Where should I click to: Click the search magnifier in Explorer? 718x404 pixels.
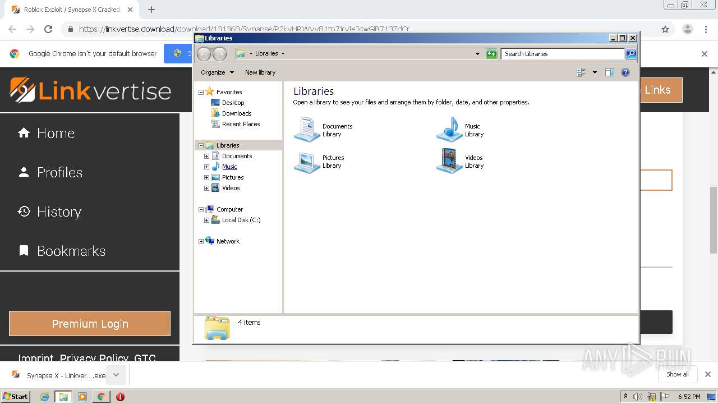click(631, 54)
